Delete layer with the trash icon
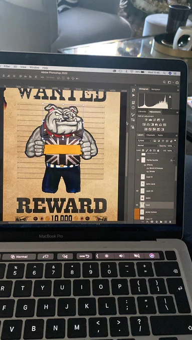The width and height of the screenshot is (192, 340). tap(170, 222)
